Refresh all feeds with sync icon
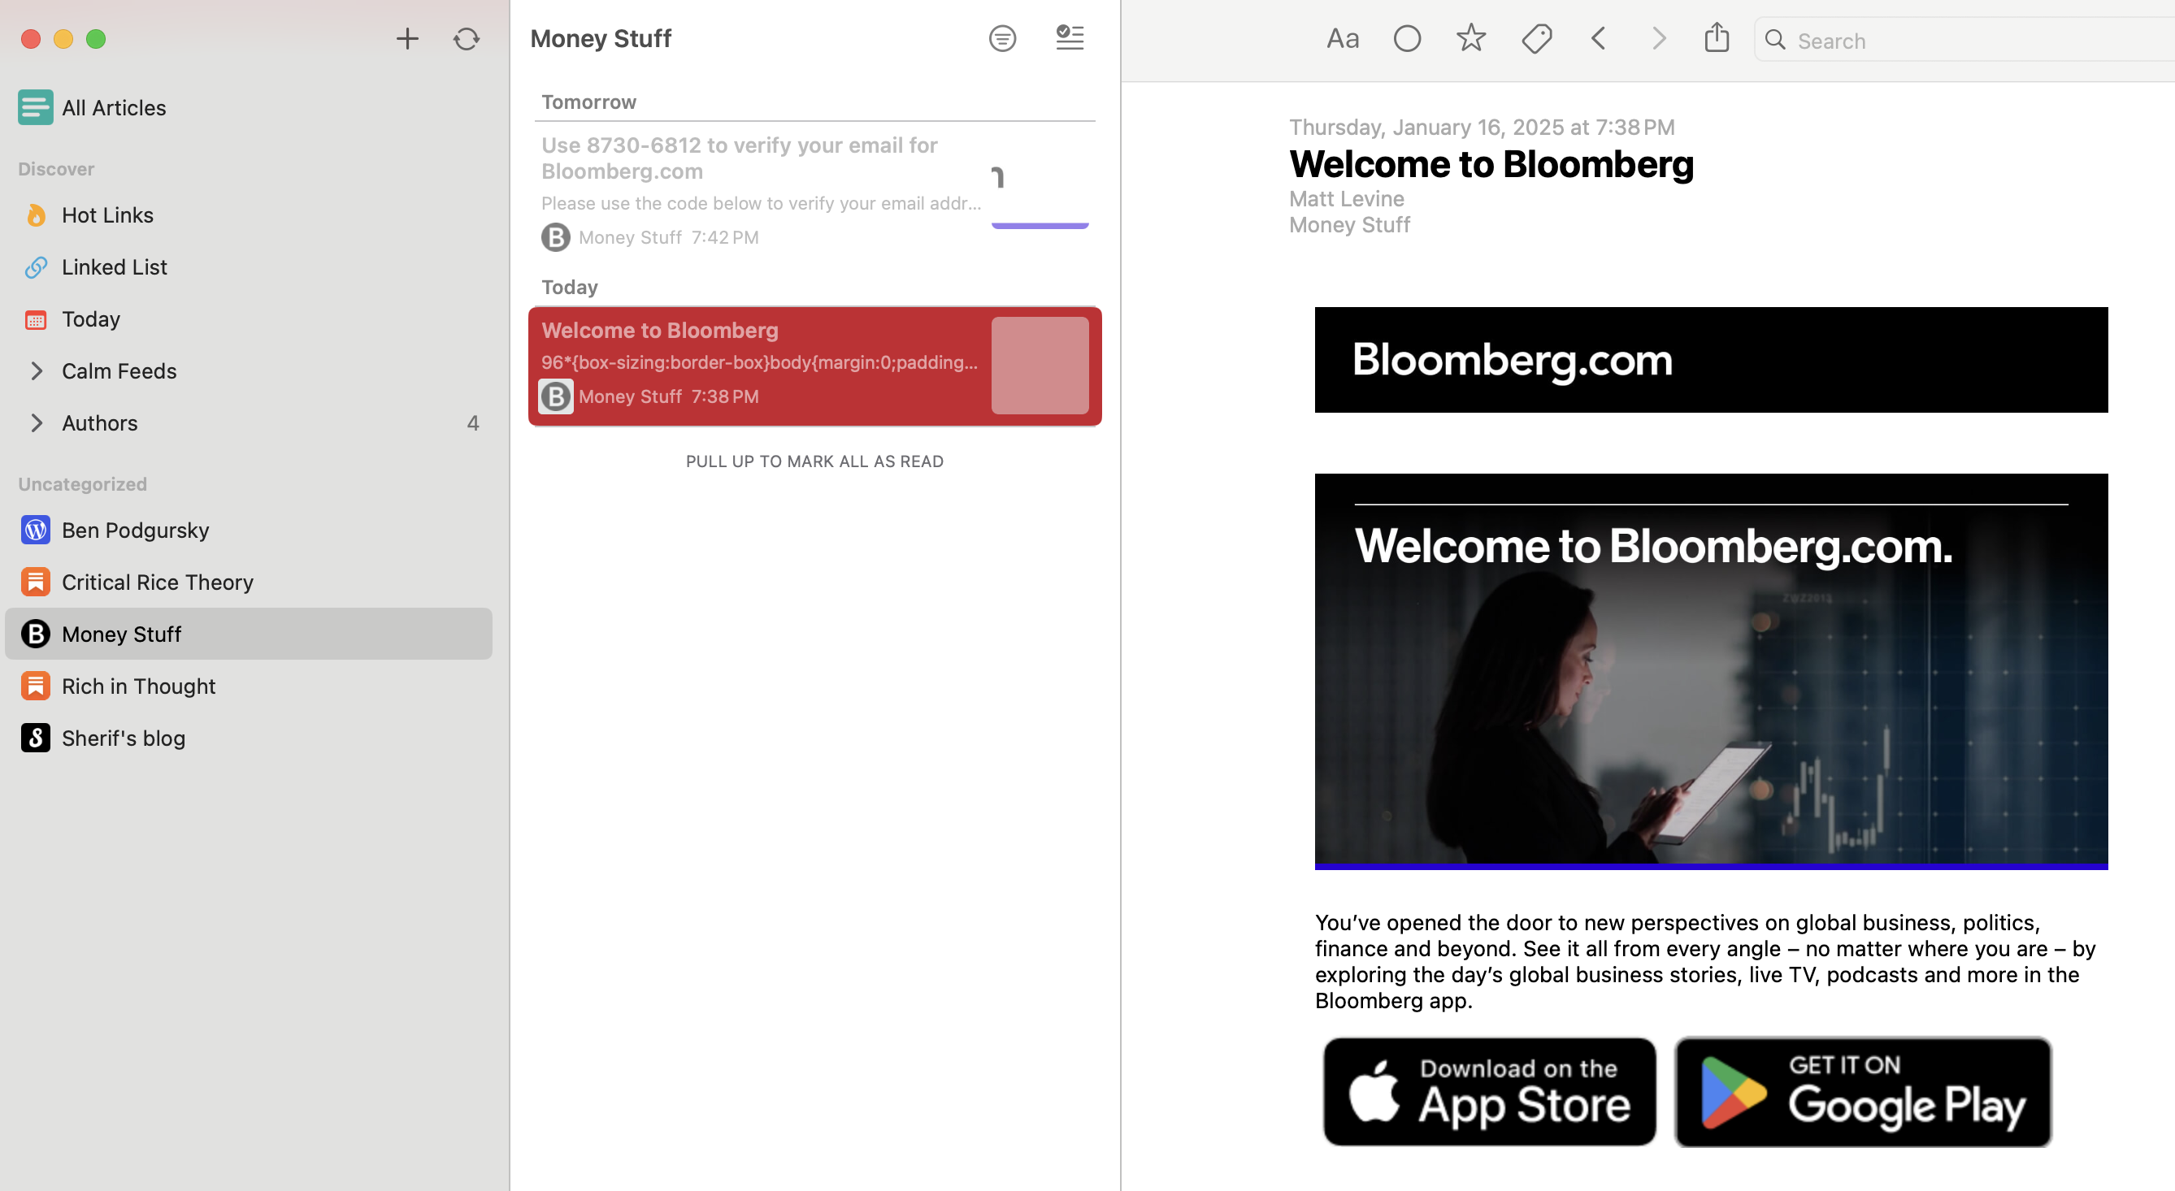2175x1191 pixels. (466, 39)
